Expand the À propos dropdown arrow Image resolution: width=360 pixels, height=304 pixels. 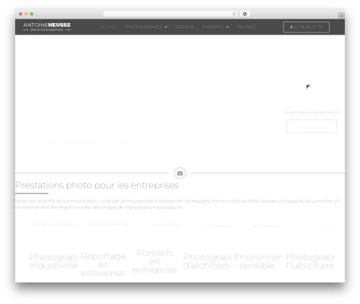click(228, 27)
